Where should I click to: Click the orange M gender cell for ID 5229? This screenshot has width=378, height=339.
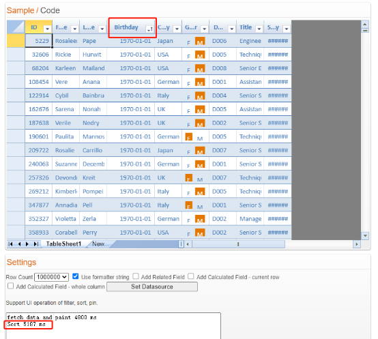click(200, 41)
